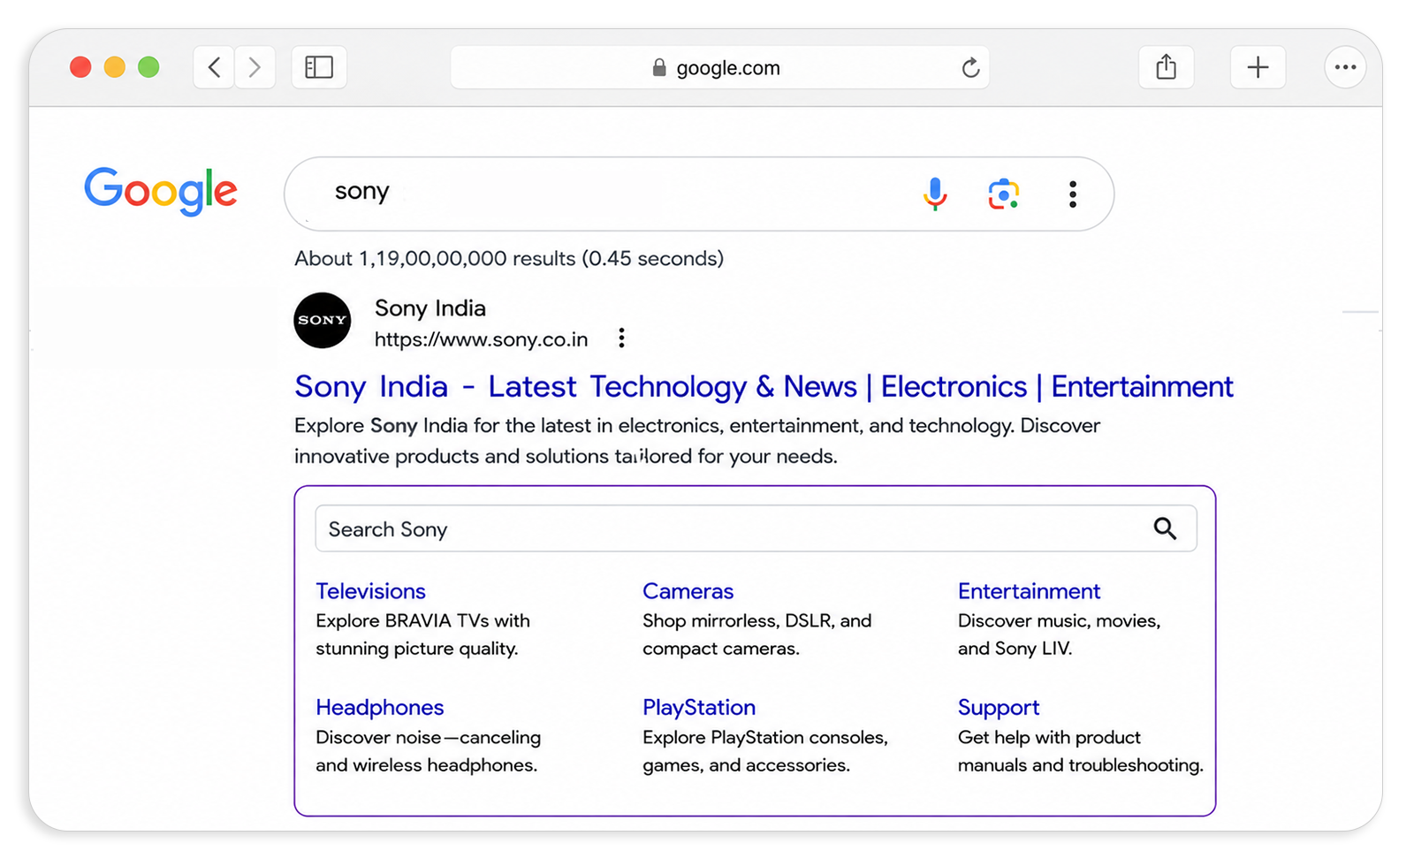Open the Sony India Latest Technology & News result
The width and height of the screenshot is (1414, 851).
point(764,387)
